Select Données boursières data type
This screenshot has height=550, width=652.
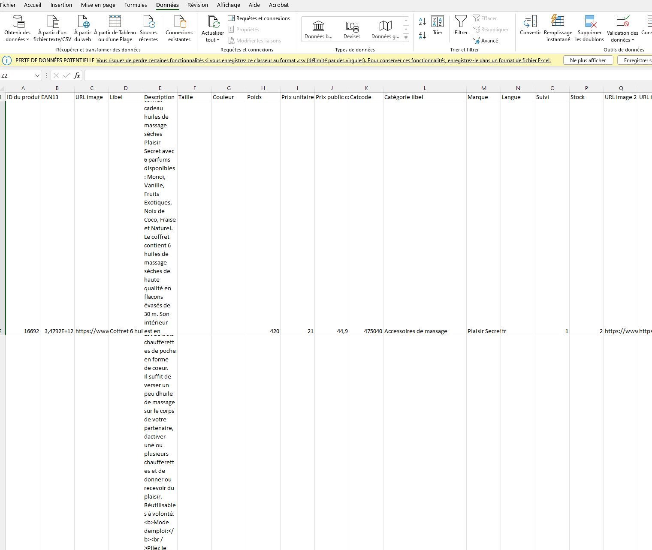[318, 30]
